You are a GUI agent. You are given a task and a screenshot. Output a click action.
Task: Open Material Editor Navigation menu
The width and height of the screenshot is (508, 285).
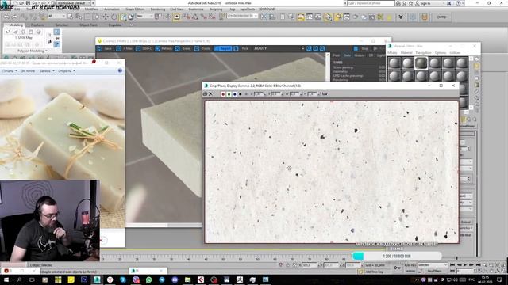[423, 53]
